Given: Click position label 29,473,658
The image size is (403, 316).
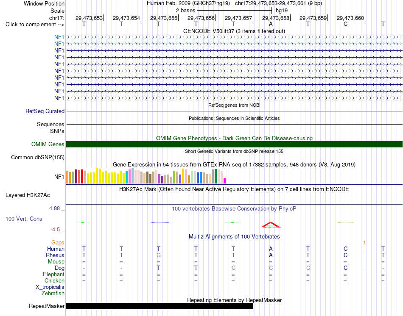Looking at the screenshot, I should (276, 18).
